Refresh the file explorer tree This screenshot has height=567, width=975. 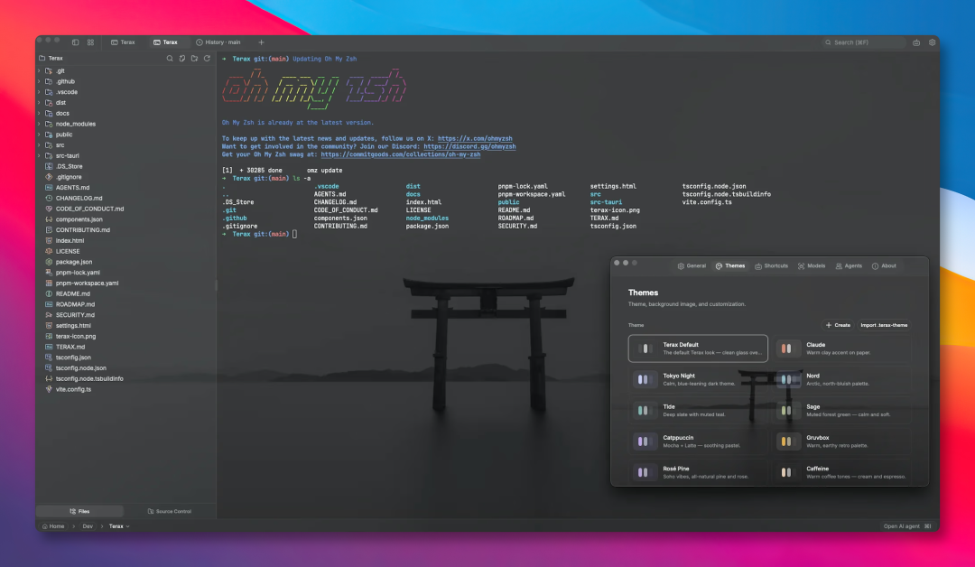point(207,58)
